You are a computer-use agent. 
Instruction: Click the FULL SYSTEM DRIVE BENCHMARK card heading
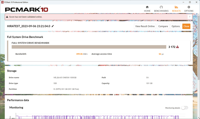30,43
